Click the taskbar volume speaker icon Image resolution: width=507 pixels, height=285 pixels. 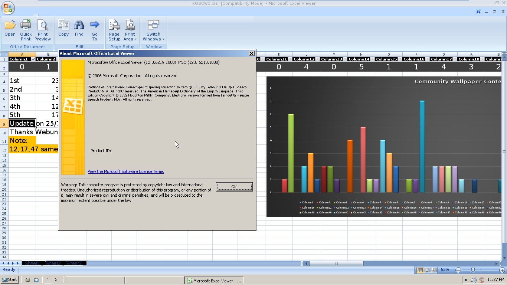pos(473,280)
